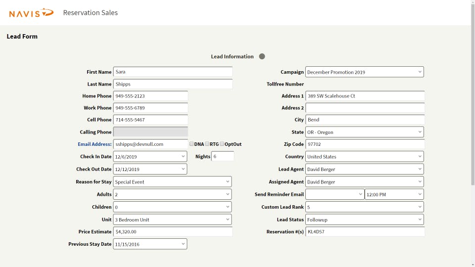Click the Email Address link label
This screenshot has height=267, width=475.
[x=95, y=144]
